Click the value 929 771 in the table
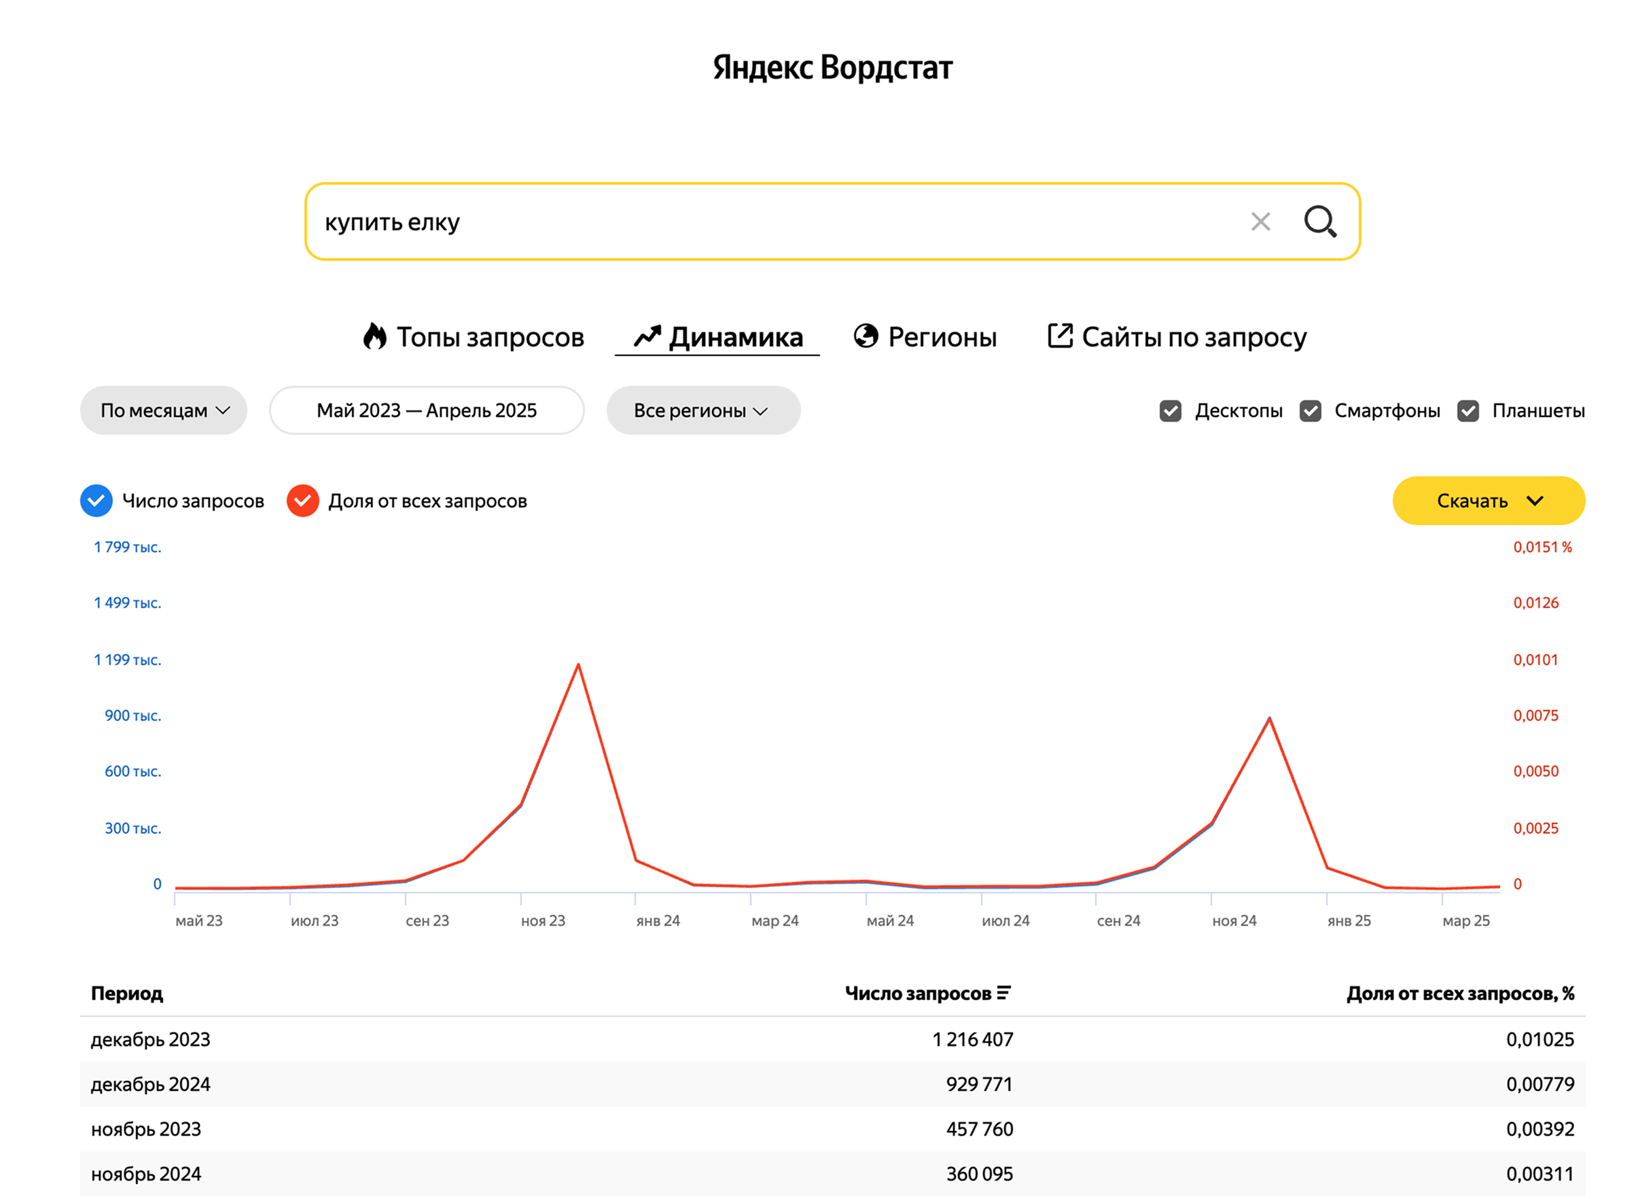 pos(979,1085)
